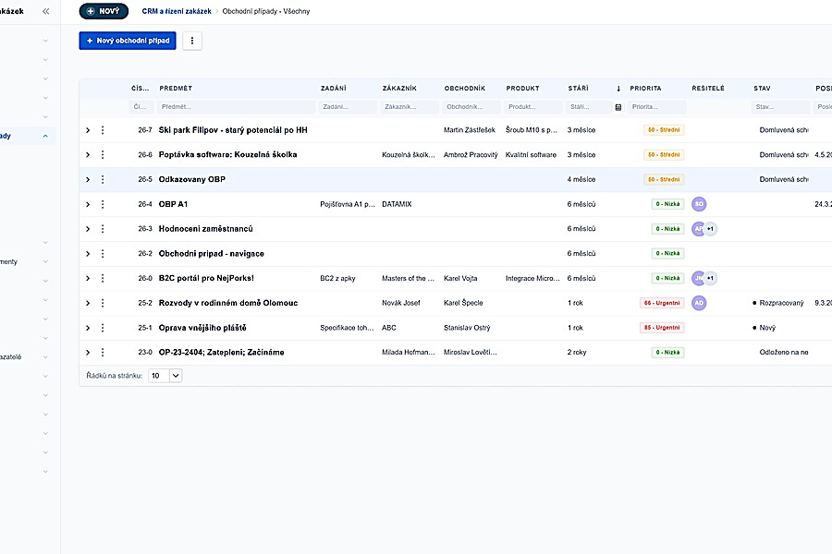This screenshot has width=832, height=554.
Task: Open row actions menu for OBP A1
Action: (x=103, y=204)
